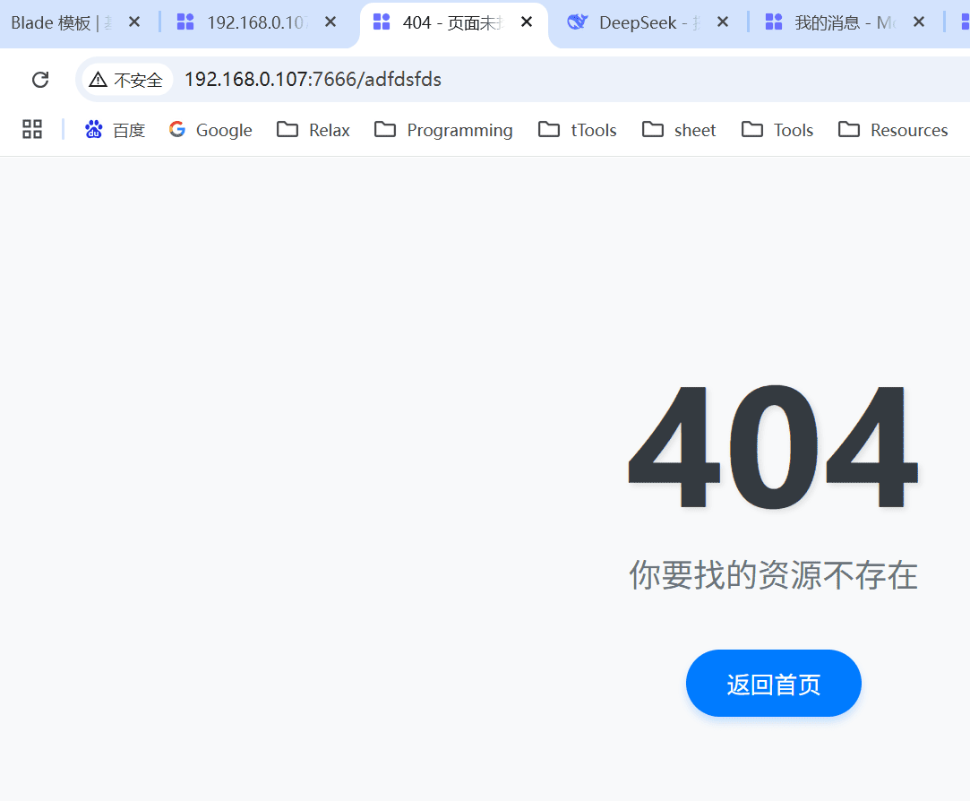Click the 不安全 security warning chip
This screenshot has height=801, width=970.
click(126, 80)
